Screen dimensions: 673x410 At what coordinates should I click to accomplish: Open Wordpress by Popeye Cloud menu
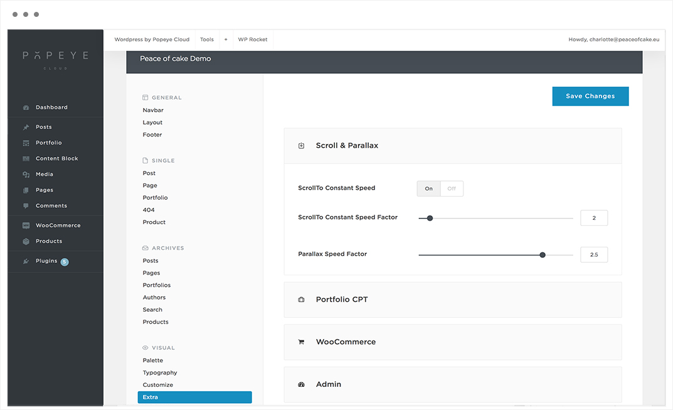[152, 39]
